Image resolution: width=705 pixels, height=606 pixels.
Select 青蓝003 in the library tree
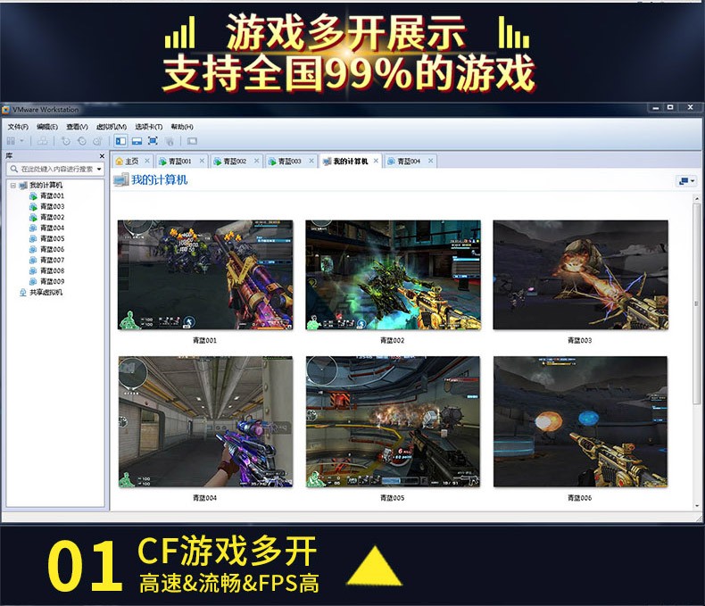tap(46, 207)
